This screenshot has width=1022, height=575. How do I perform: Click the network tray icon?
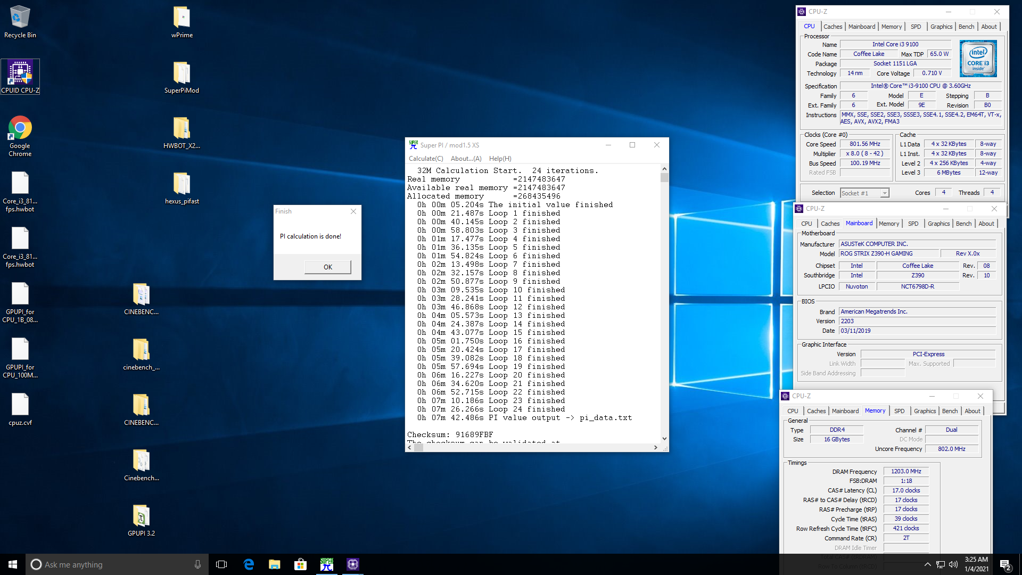click(941, 564)
